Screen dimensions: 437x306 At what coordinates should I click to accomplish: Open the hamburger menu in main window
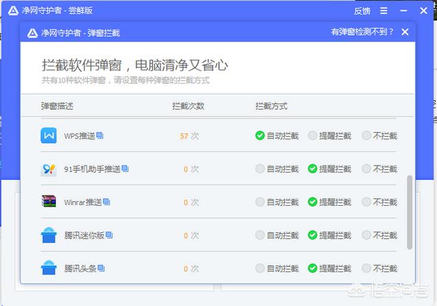click(x=384, y=11)
